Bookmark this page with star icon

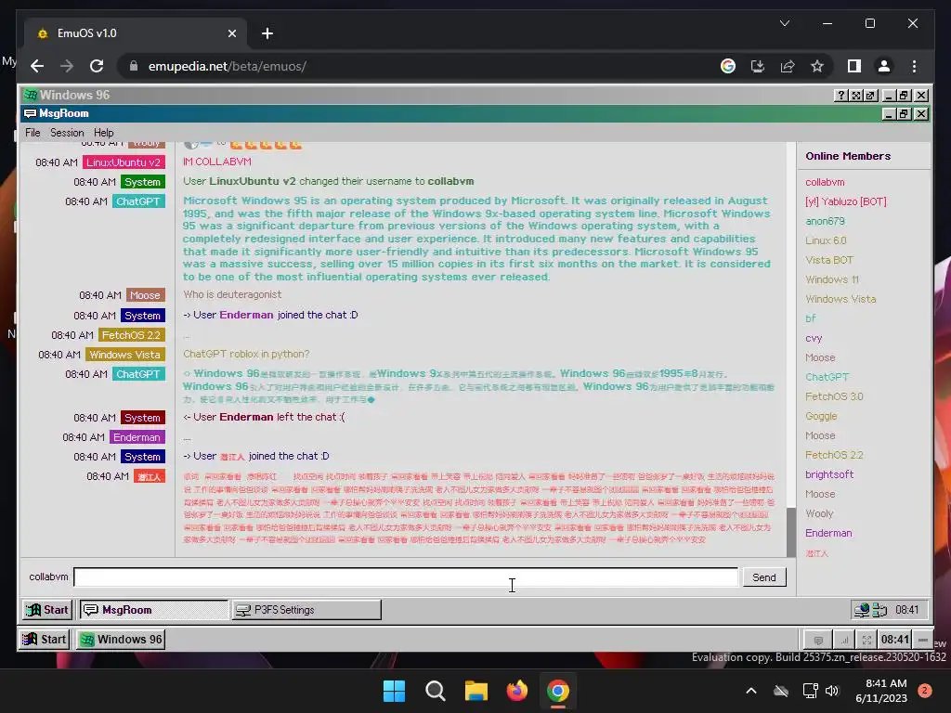tap(817, 66)
